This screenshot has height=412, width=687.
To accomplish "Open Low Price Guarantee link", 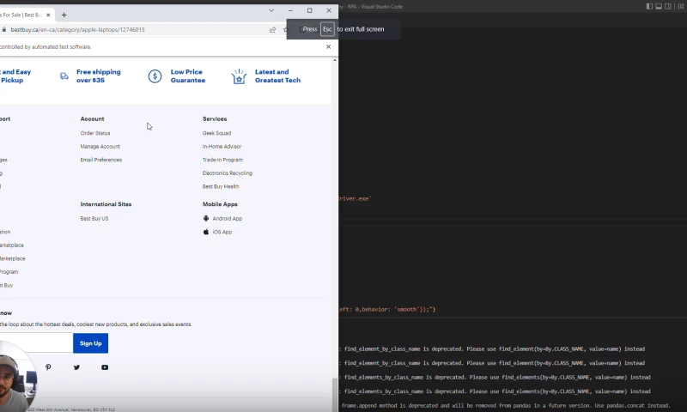I will 187,76.
